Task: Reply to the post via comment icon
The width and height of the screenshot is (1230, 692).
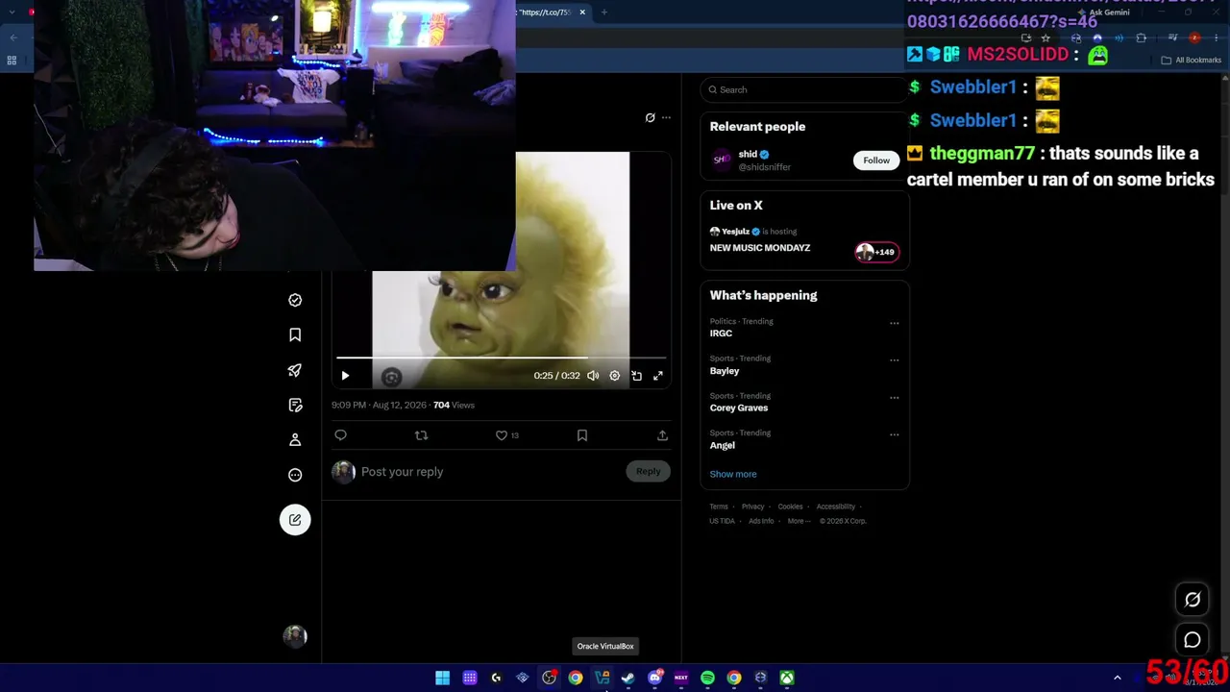Action: tap(340, 435)
